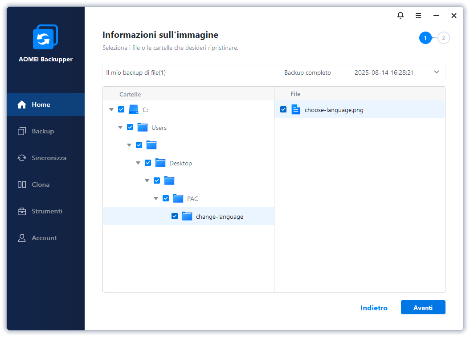Click step 2 progress indicator
The width and height of the screenshot is (470, 337).
click(444, 38)
